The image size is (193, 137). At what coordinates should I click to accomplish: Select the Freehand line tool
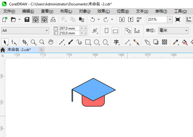coord(62,42)
